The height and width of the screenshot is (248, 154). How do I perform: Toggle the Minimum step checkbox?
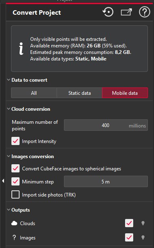coord(15,181)
